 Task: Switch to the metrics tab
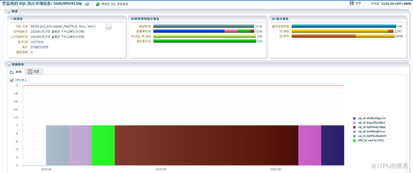[x=34, y=72]
